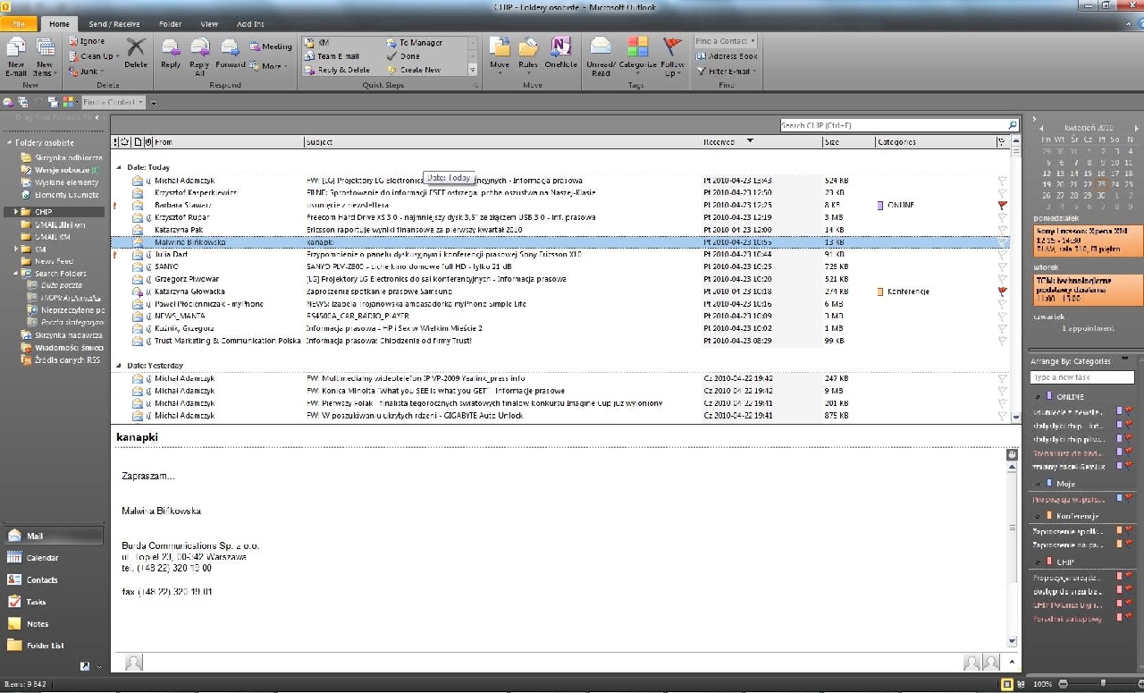Collapse the Date: Yesterday group
The width and height of the screenshot is (1144, 693).
119,366
